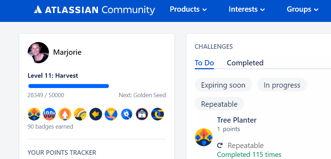This screenshot has height=159, width=331.
Task: Click the dark left-pointing yellow arrow badge
Action: click(x=96, y=114)
